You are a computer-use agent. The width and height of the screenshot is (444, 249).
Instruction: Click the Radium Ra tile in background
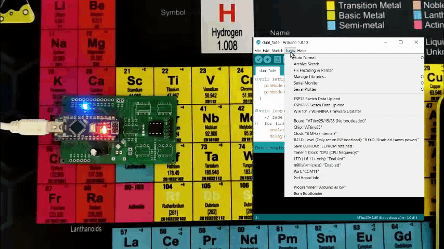pos(95,203)
